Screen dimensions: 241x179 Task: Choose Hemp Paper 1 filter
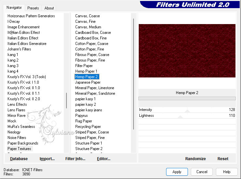click(86, 71)
